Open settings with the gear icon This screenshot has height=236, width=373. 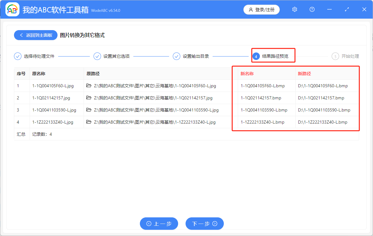point(294,9)
